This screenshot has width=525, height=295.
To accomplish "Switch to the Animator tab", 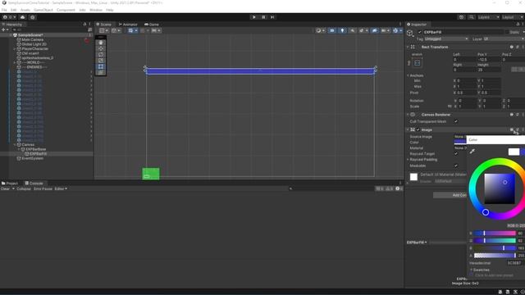I will pos(128,25).
